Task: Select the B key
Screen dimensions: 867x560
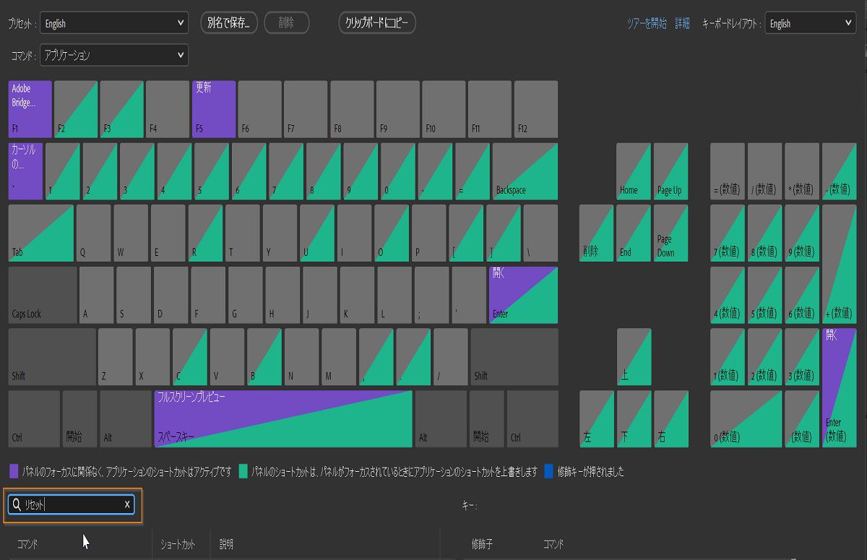Action: (264, 357)
